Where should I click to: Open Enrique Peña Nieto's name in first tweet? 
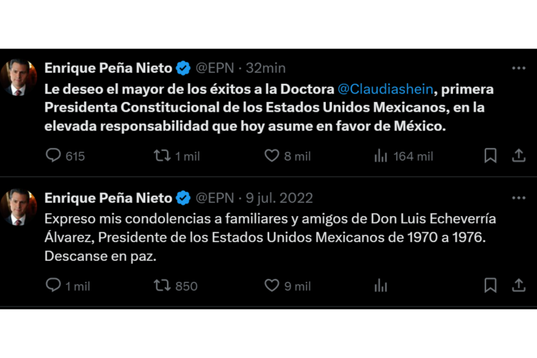point(108,68)
